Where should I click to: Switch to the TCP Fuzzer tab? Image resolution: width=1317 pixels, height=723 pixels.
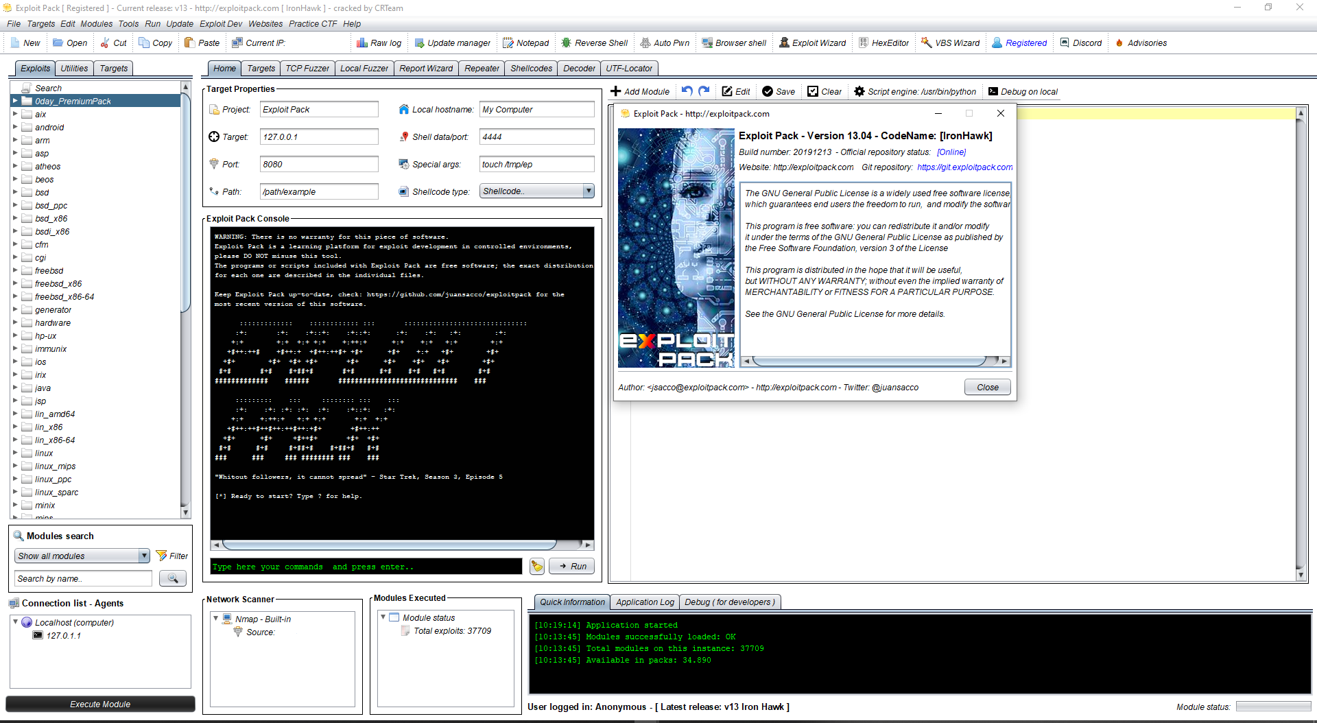(x=307, y=69)
